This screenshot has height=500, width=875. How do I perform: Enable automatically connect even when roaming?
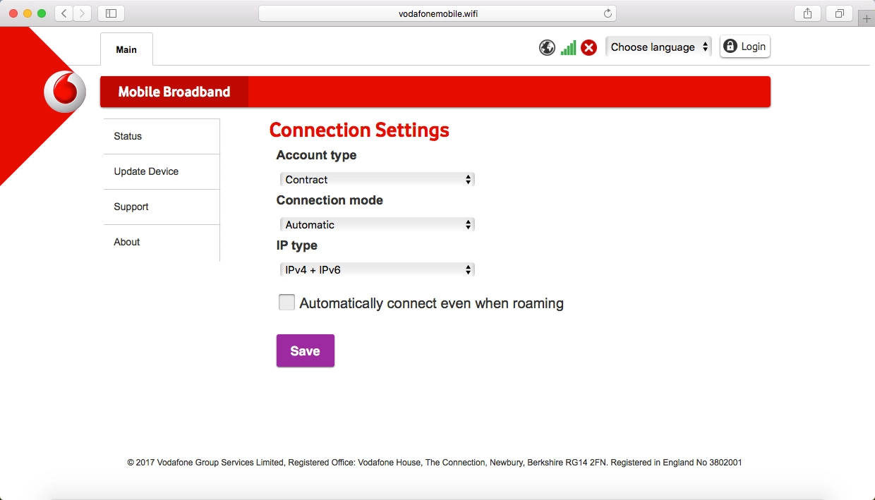[x=286, y=303]
